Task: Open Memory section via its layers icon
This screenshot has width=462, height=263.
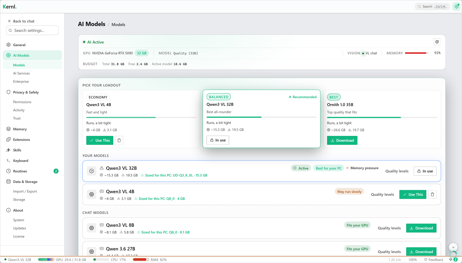Action: tap(8, 129)
